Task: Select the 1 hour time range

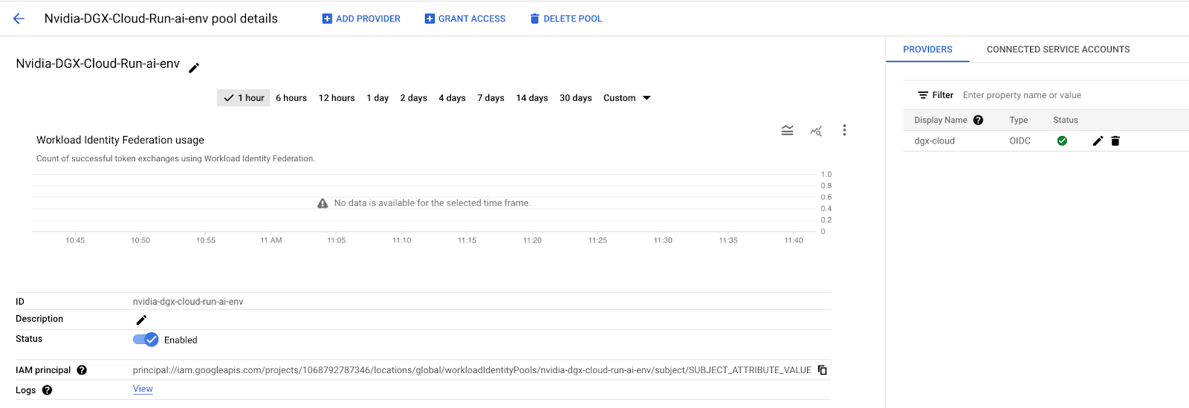Action: (x=244, y=98)
